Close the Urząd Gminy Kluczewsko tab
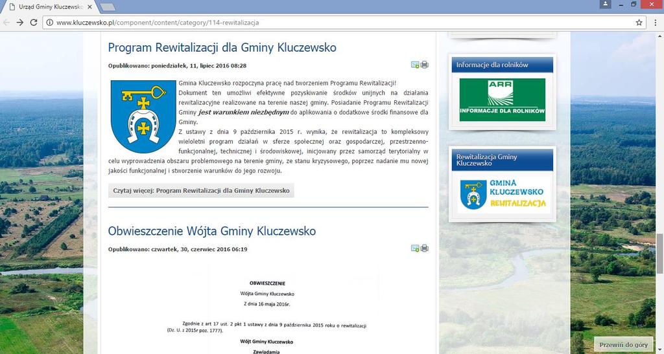This screenshot has height=354, width=664. click(89, 6)
